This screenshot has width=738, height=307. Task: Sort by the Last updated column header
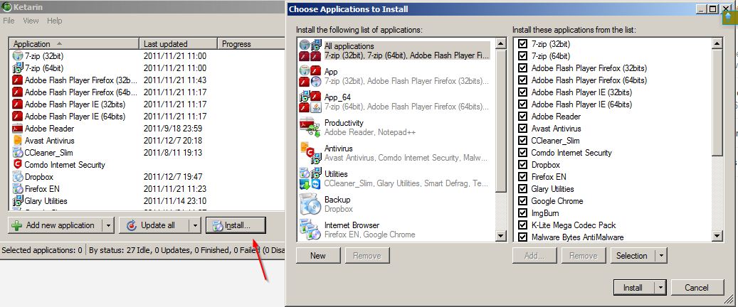point(178,44)
